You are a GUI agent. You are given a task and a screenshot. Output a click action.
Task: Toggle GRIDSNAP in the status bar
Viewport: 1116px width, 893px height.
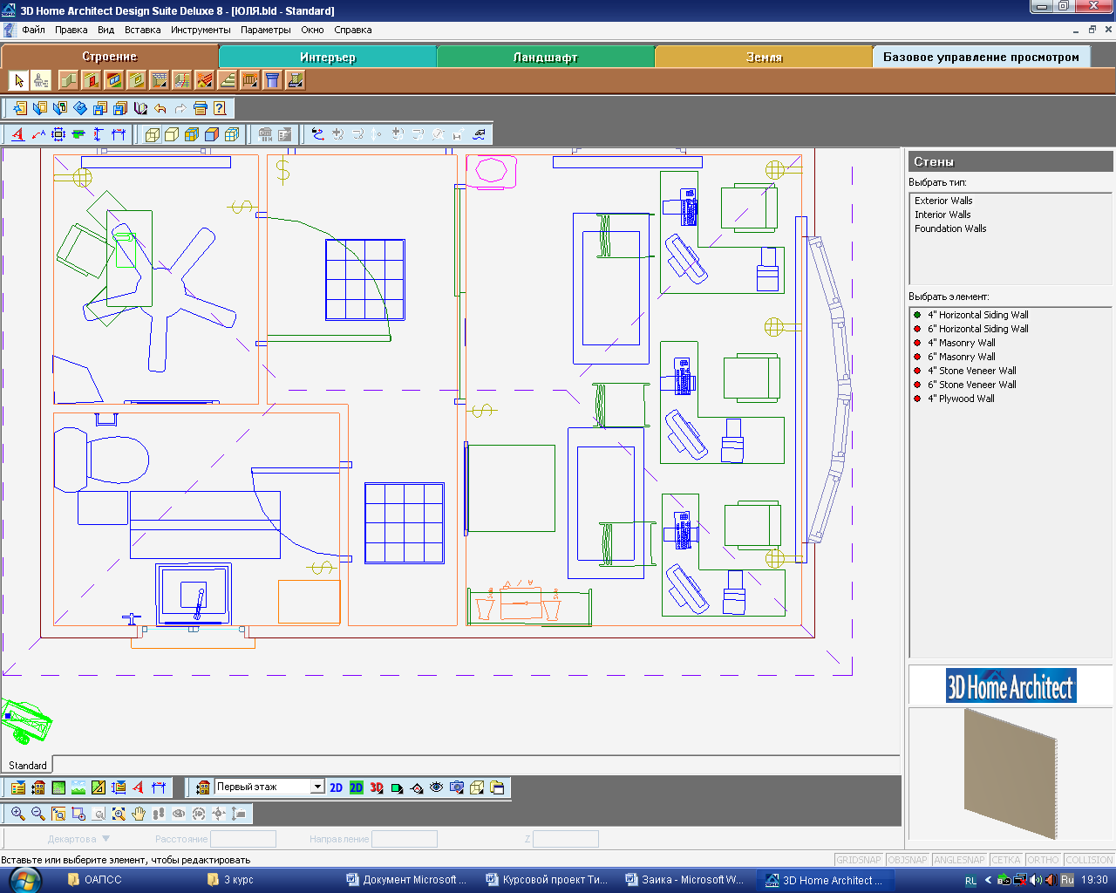(859, 860)
